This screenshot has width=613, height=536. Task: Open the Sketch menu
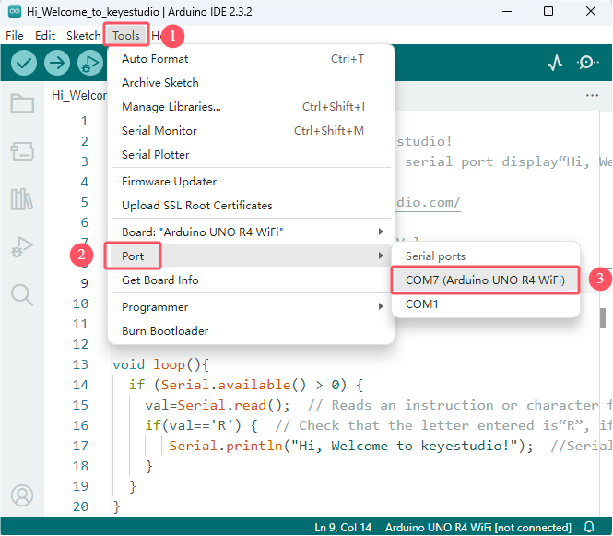pos(83,36)
